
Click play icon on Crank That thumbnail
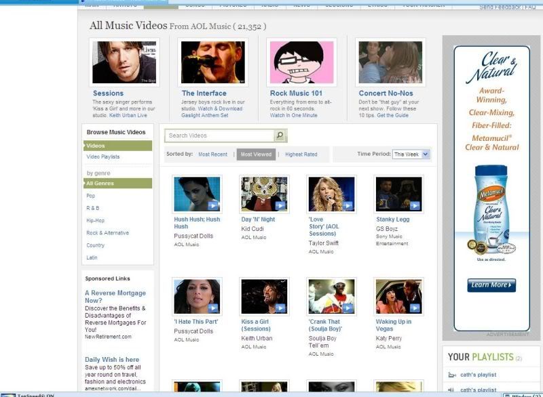point(347,308)
